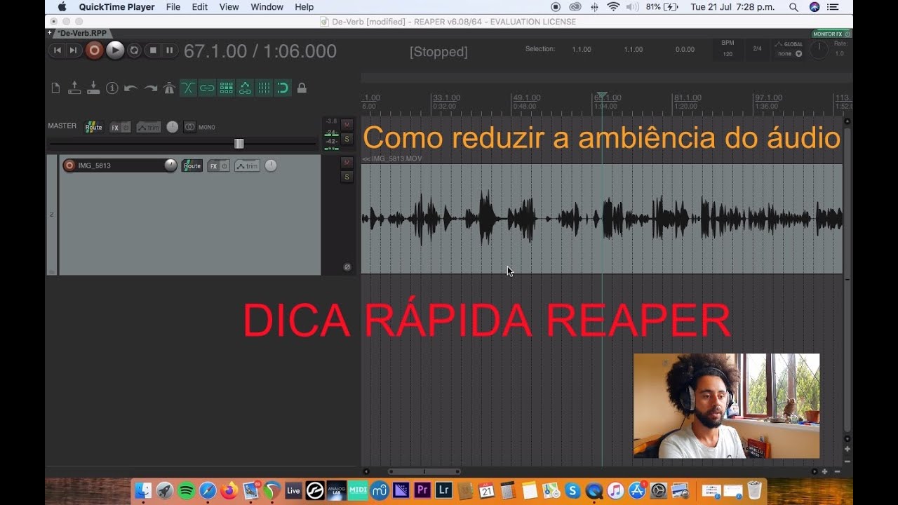Solo the Master track with S
898x505 pixels.
pos(347,139)
